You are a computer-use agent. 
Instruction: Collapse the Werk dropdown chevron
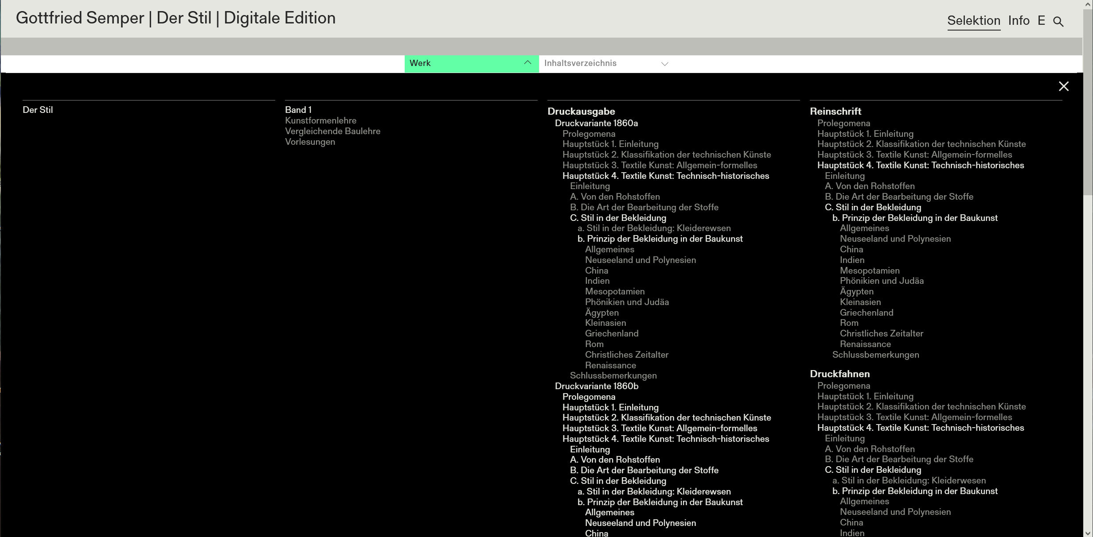tap(527, 63)
